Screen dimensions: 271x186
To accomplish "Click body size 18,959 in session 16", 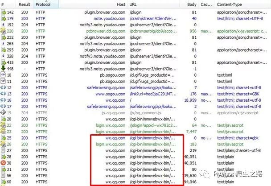I will pos(190,100).
